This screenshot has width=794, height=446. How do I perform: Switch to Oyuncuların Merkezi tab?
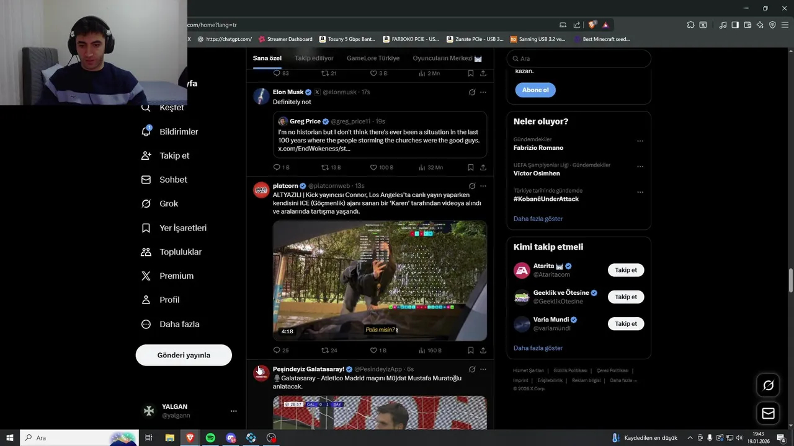(x=447, y=58)
